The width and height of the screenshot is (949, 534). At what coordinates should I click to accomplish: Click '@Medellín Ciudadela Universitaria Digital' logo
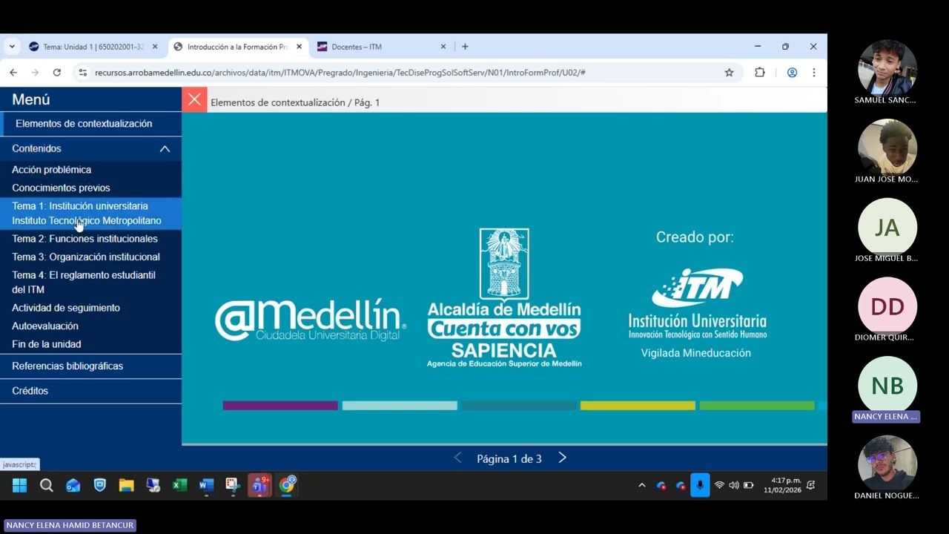coord(311,320)
